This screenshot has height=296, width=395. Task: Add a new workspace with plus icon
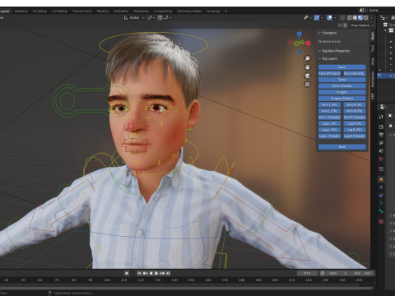click(225, 12)
